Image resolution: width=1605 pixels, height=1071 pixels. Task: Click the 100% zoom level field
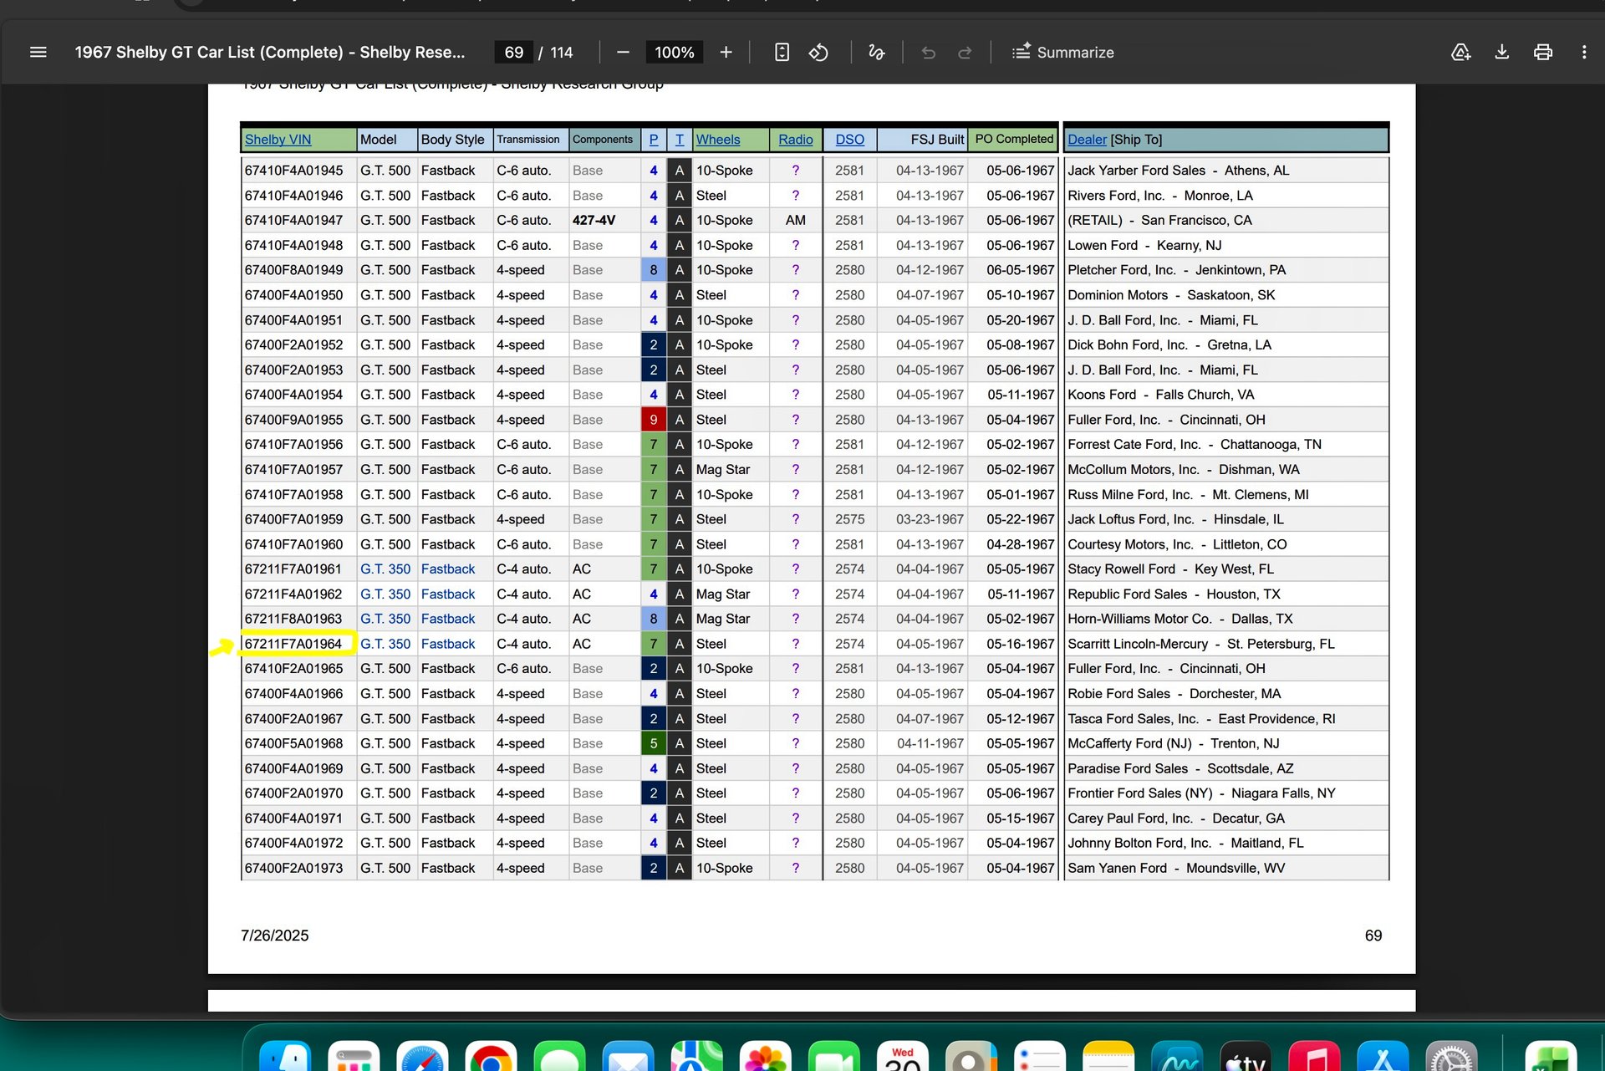pyautogui.click(x=674, y=52)
